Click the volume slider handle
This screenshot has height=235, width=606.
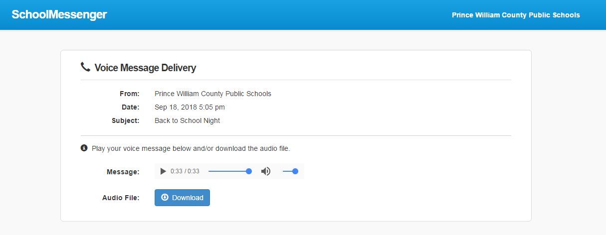point(295,171)
